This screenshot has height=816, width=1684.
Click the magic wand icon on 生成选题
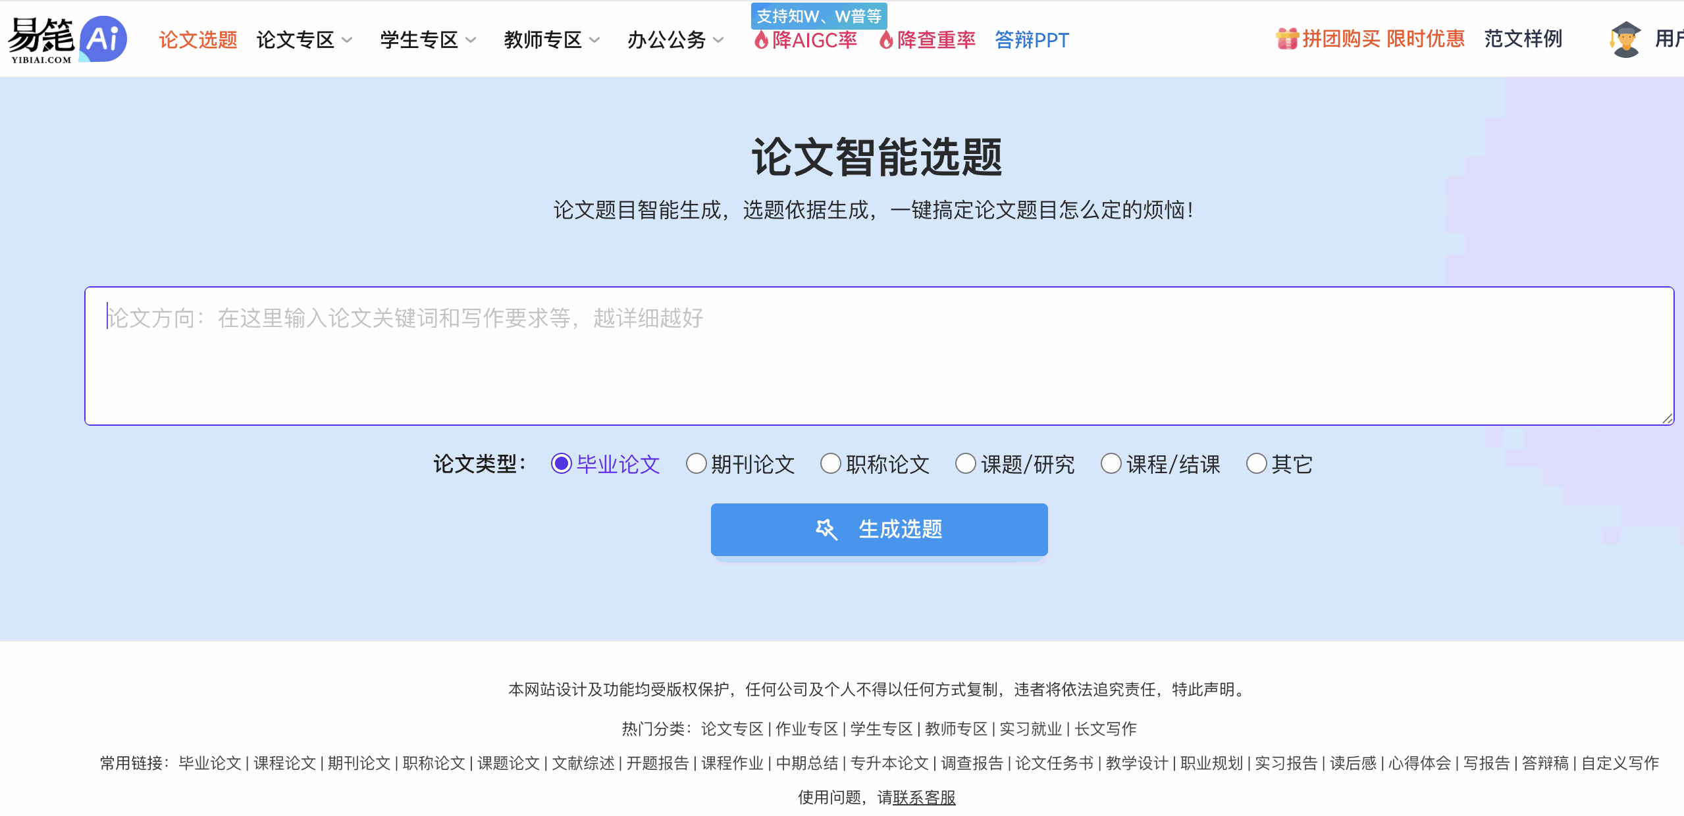coord(826,529)
